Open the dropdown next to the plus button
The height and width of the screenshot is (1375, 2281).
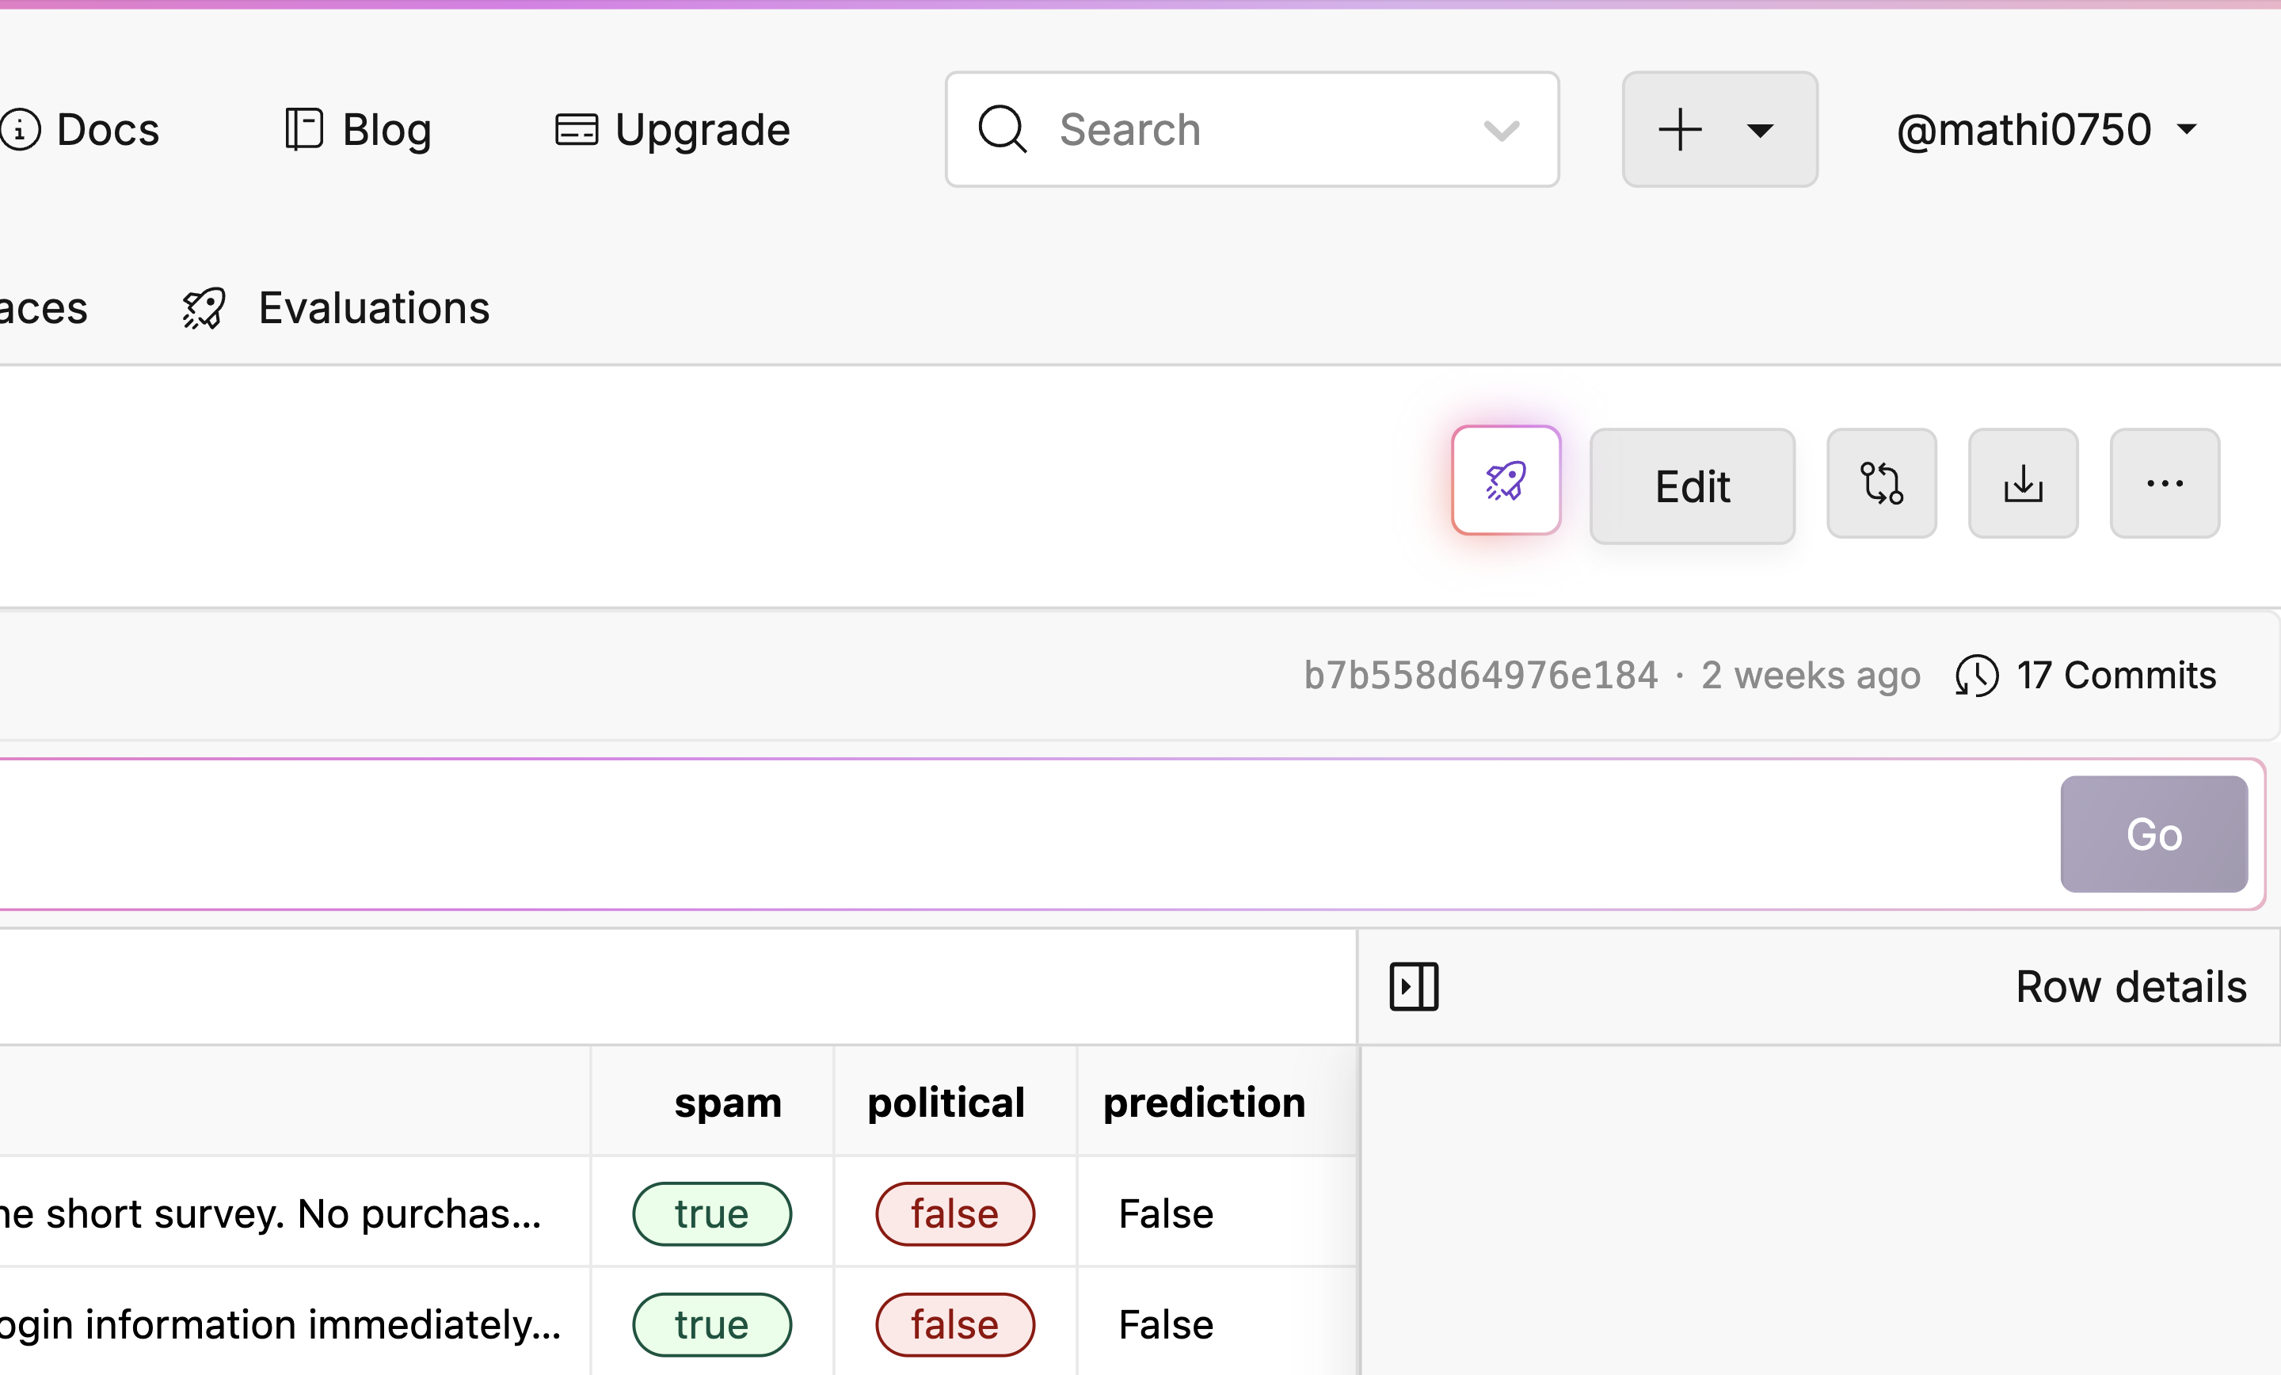coord(1761,130)
